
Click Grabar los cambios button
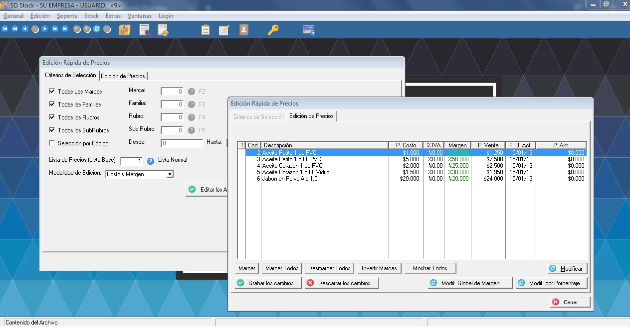[x=268, y=283]
